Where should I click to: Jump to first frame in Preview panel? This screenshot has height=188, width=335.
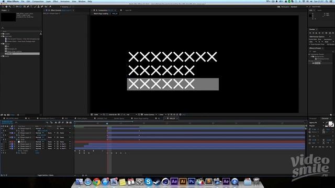(x=310, y=33)
